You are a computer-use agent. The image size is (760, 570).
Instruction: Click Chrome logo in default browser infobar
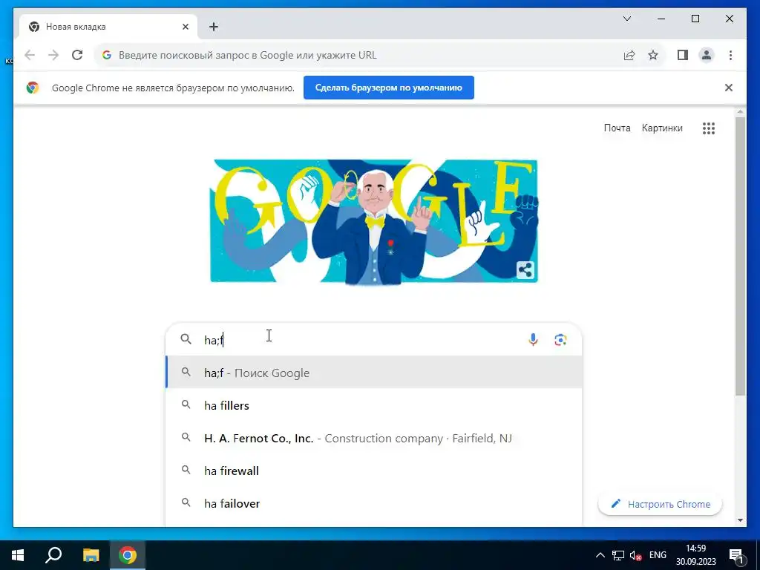pyautogui.click(x=33, y=88)
